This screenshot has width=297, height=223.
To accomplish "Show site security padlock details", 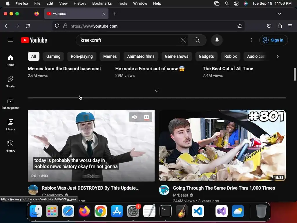I will pos(65,26).
